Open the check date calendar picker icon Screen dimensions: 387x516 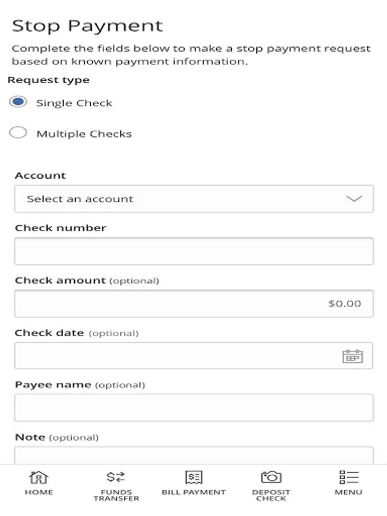(353, 356)
